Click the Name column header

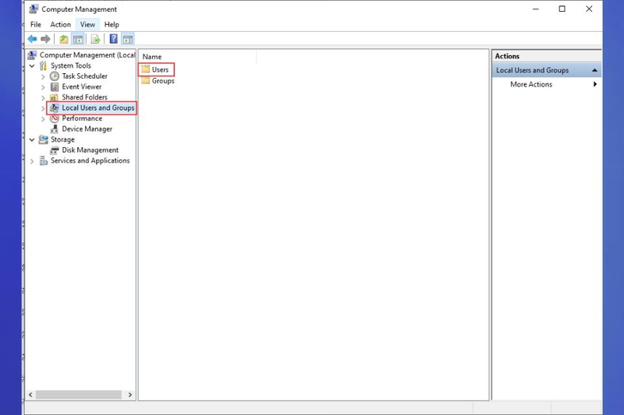pyautogui.click(x=198, y=57)
